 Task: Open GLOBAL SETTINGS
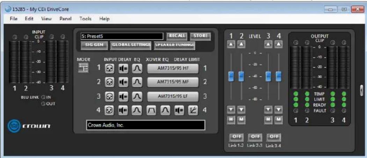pyautogui.click(x=130, y=46)
